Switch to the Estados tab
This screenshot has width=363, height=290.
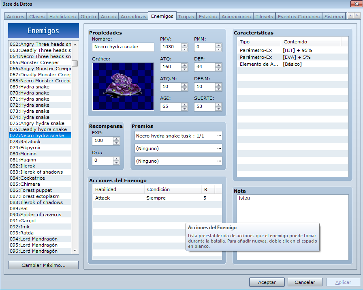[208, 17]
